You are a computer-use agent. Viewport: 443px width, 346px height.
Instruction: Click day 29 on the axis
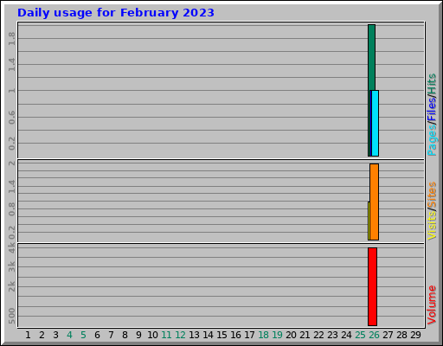(415, 335)
